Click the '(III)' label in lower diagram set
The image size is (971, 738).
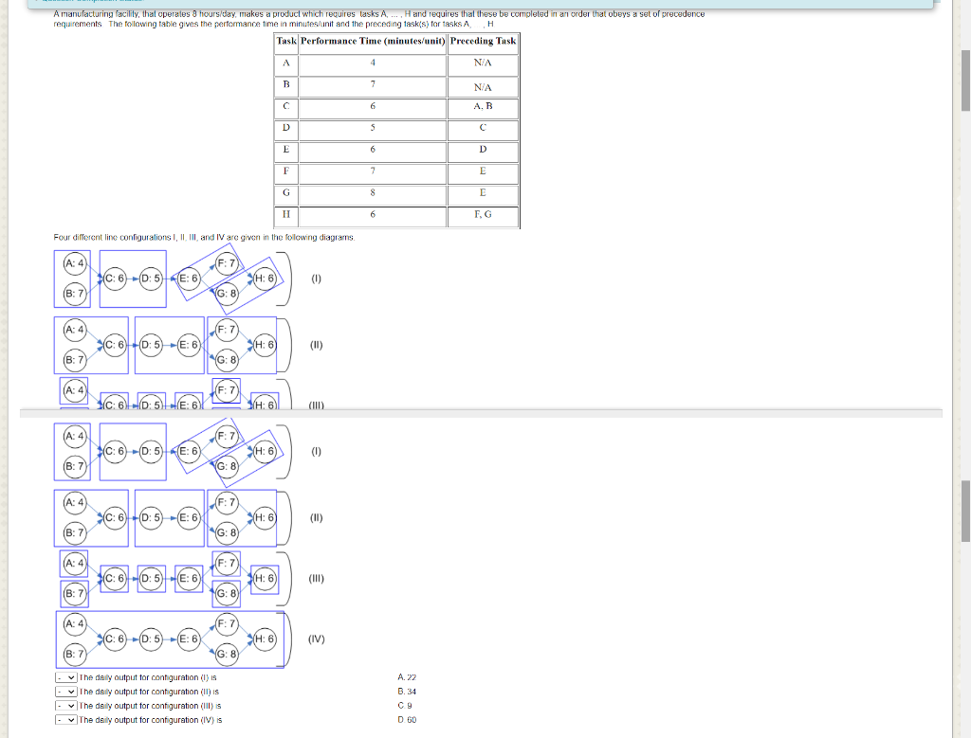click(x=317, y=579)
